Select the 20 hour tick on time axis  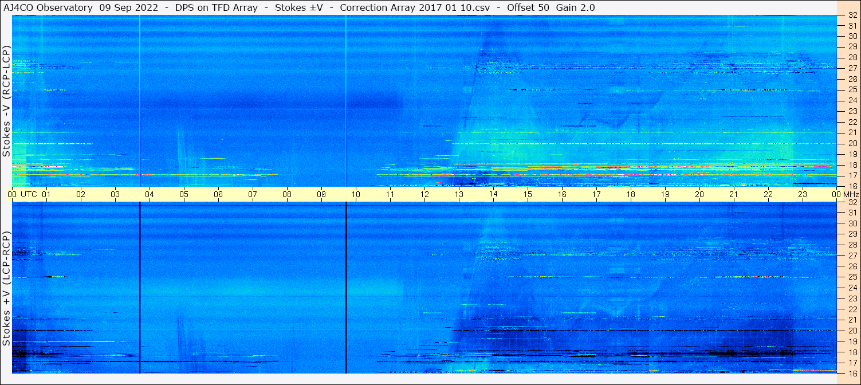tap(699, 194)
